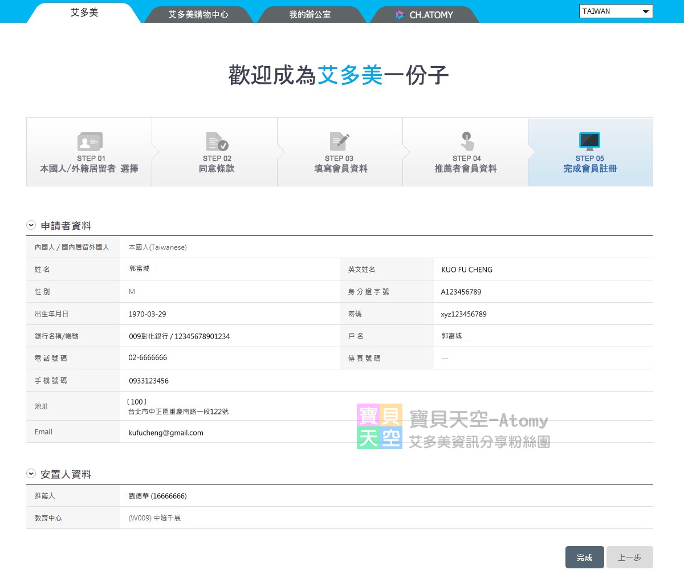Open the 艾多美購物中心 tab

[x=198, y=15]
